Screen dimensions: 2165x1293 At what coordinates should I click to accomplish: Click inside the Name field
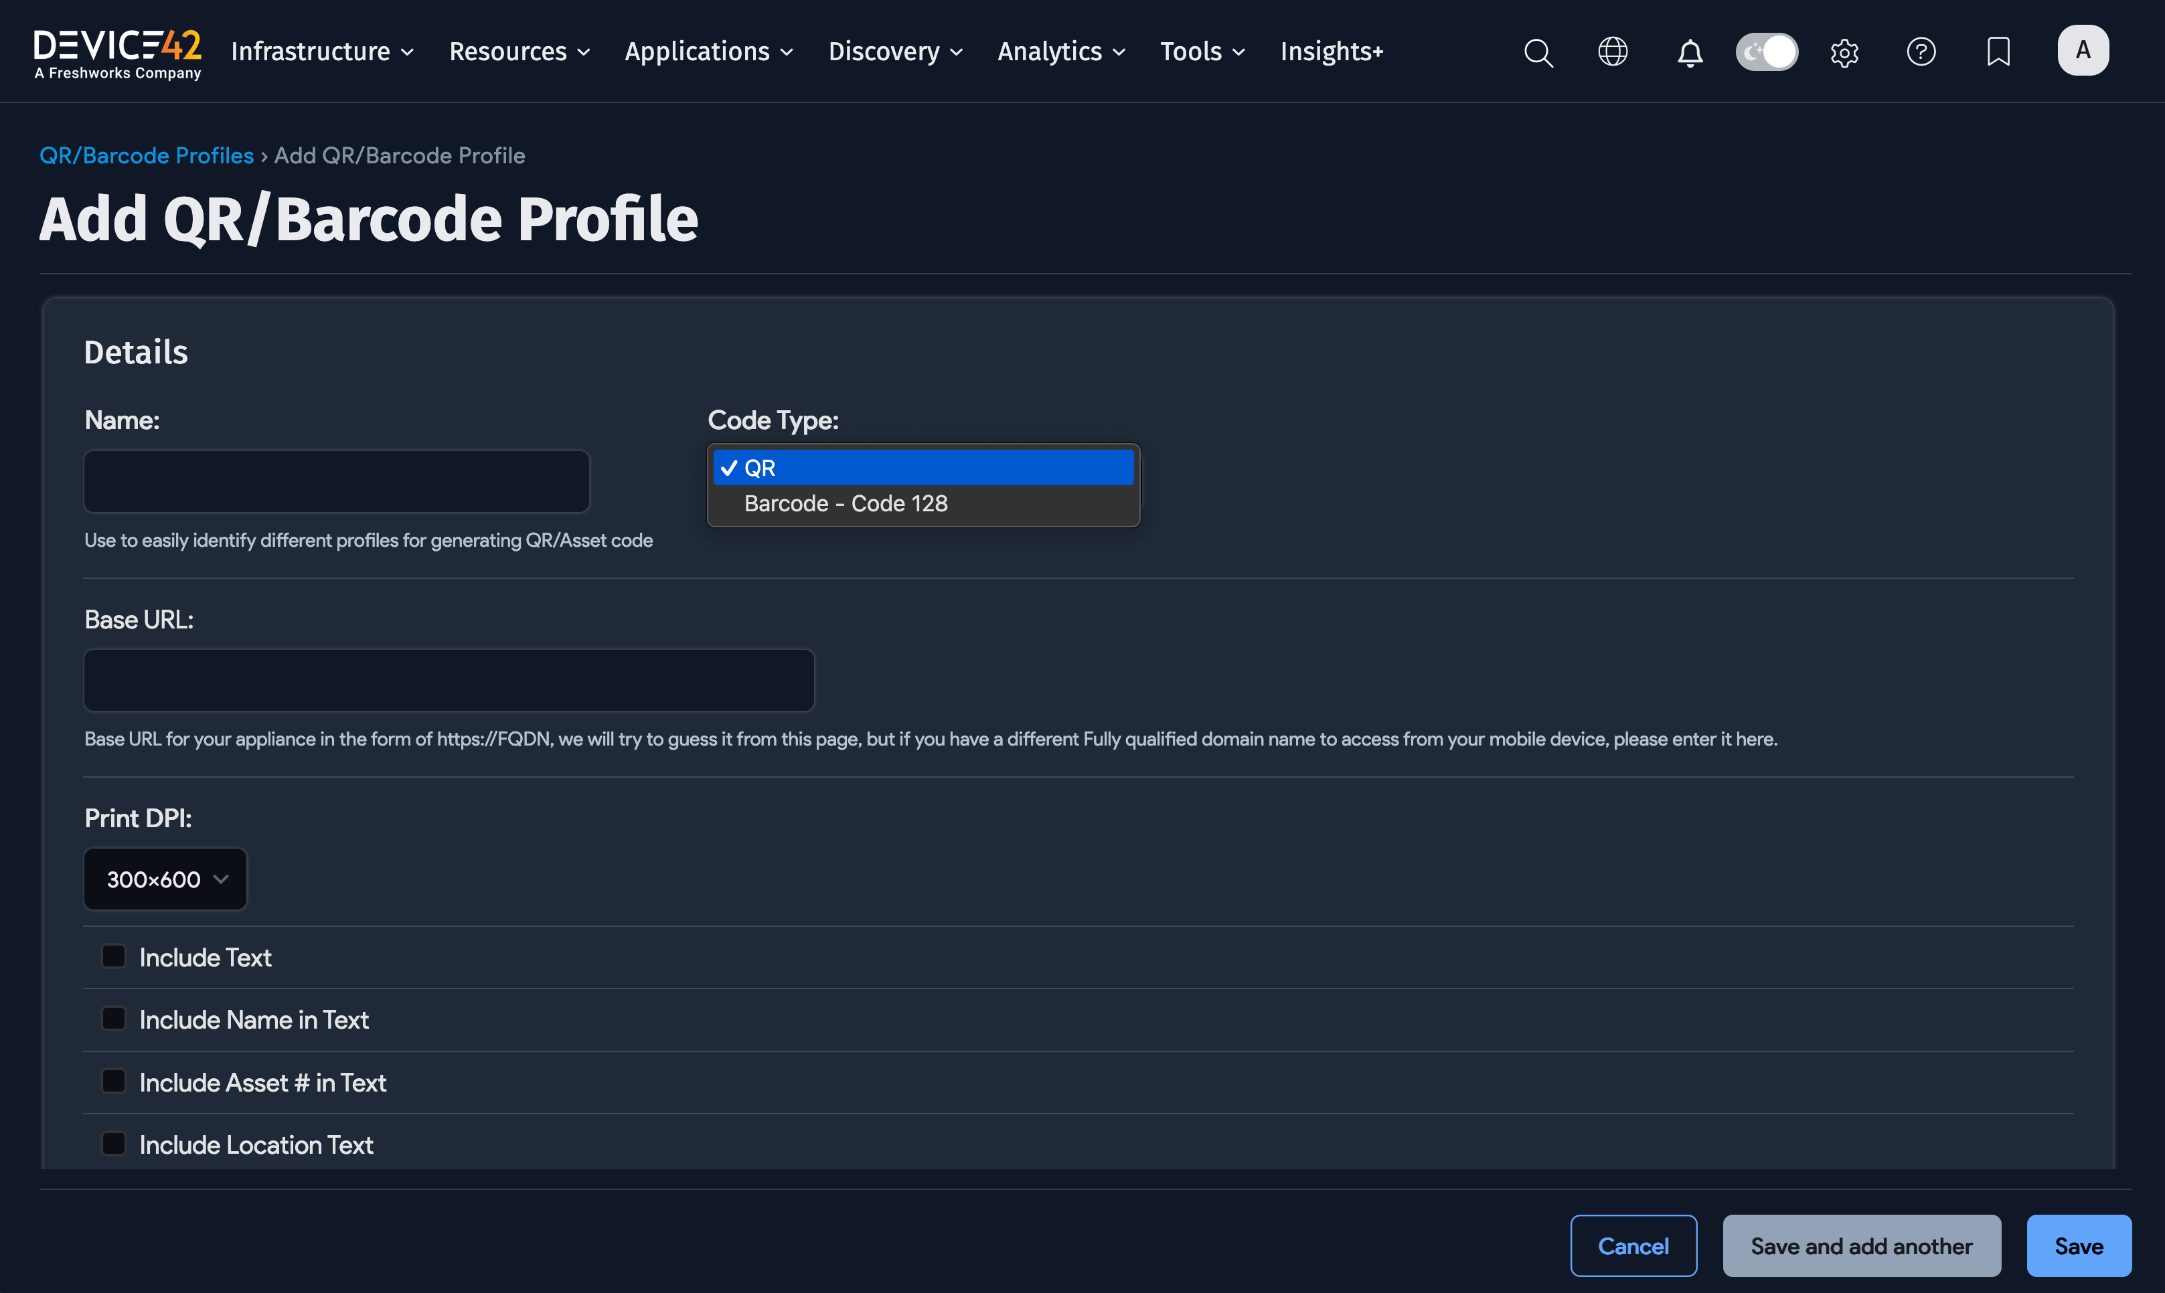click(x=337, y=480)
